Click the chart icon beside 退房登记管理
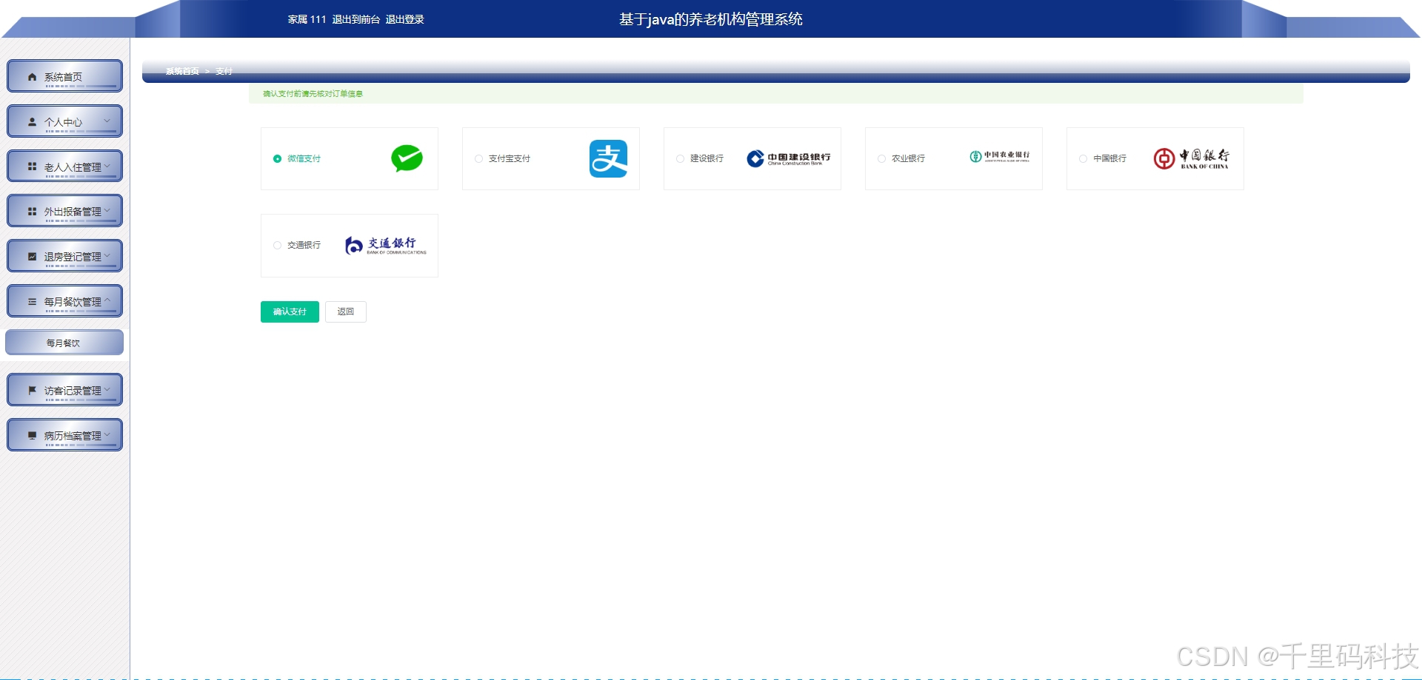This screenshot has width=1422, height=680. pyautogui.click(x=32, y=257)
